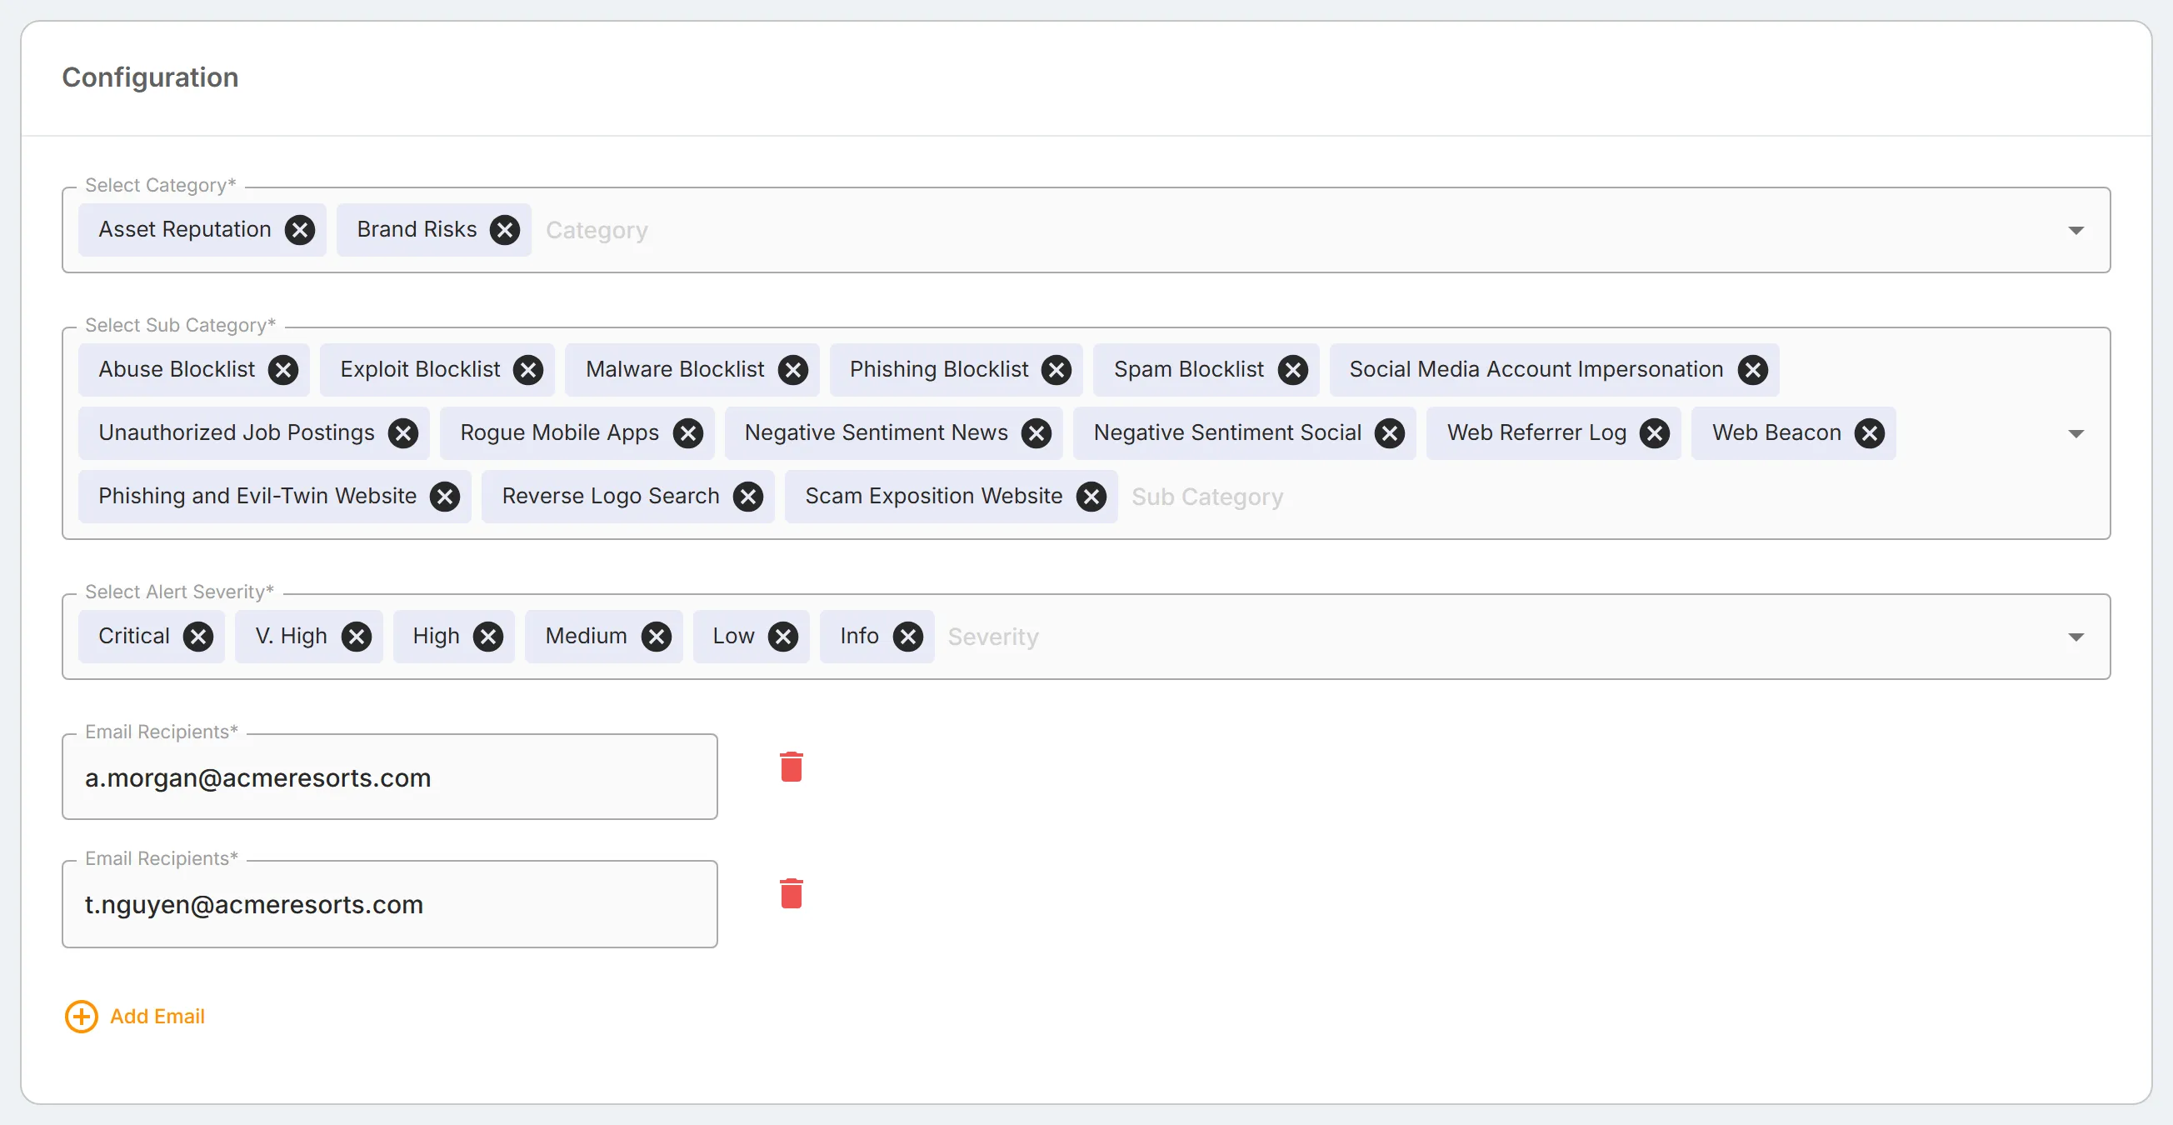Image resolution: width=2173 pixels, height=1125 pixels.
Task: Remove Negative Sentiment News chip
Action: tap(1036, 433)
